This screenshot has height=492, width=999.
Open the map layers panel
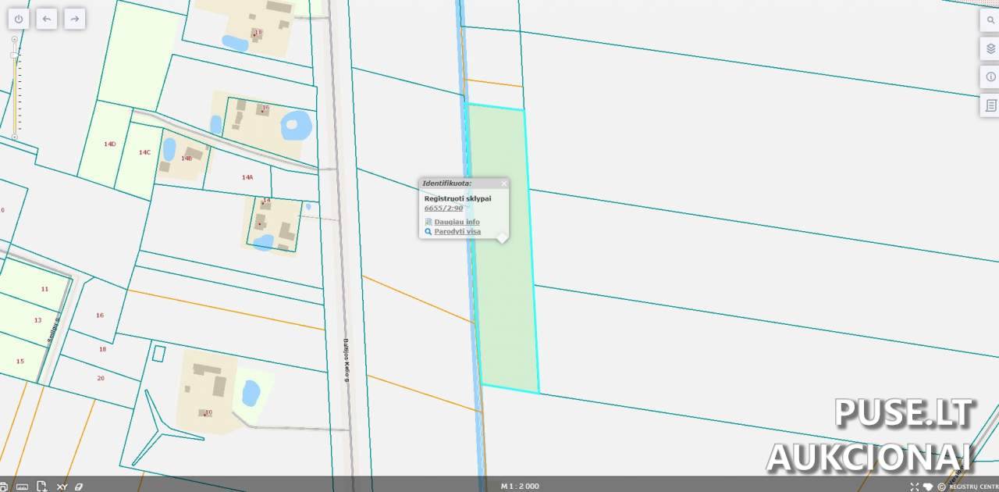point(990,48)
